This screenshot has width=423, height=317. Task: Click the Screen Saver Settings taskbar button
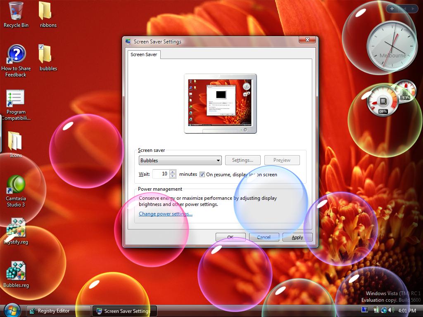pos(125,311)
